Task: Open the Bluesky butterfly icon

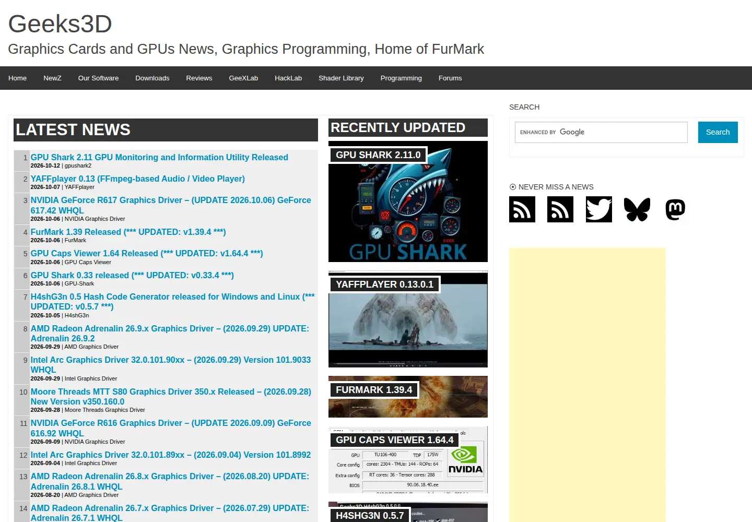Action: coord(637,209)
